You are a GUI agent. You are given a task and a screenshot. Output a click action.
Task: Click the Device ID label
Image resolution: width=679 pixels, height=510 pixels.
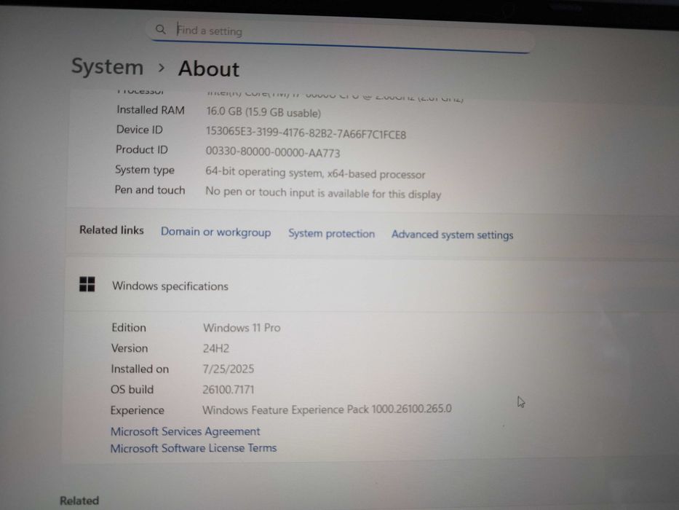pyautogui.click(x=140, y=130)
